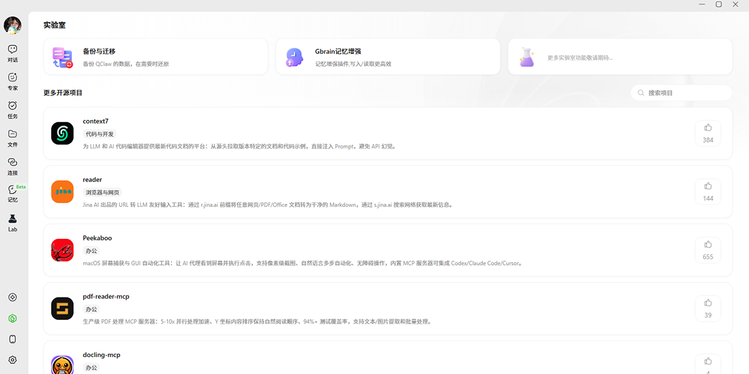Click the reader description about Jina AI
The width and height of the screenshot is (749, 374).
tap(268, 204)
